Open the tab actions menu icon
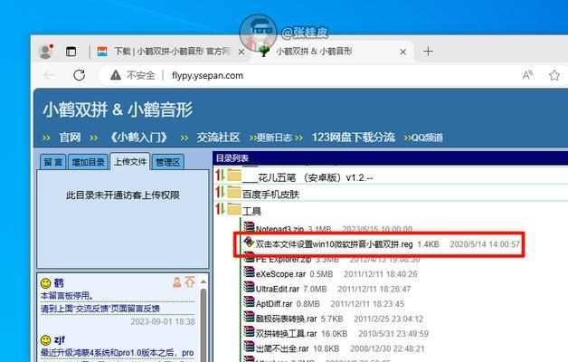The width and height of the screenshot is (568, 362). pyautogui.click(x=71, y=52)
